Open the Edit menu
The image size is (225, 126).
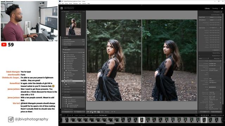(x=63, y=3)
